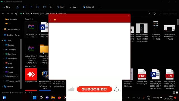Click the folder icon in red dialog
Image resolution: width=179 pixels, height=101 pixels.
[55, 20]
